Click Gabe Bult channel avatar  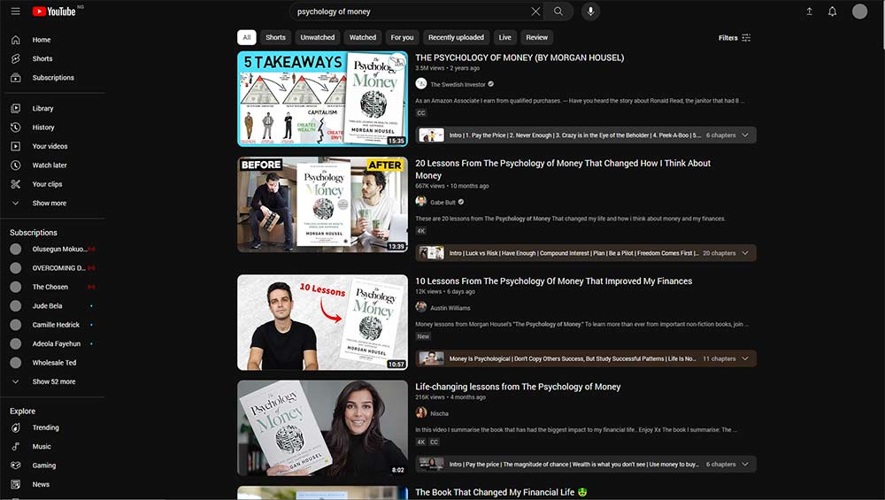[x=421, y=202]
